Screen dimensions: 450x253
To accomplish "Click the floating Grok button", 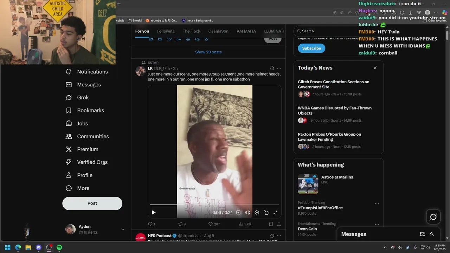I will [x=433, y=217].
